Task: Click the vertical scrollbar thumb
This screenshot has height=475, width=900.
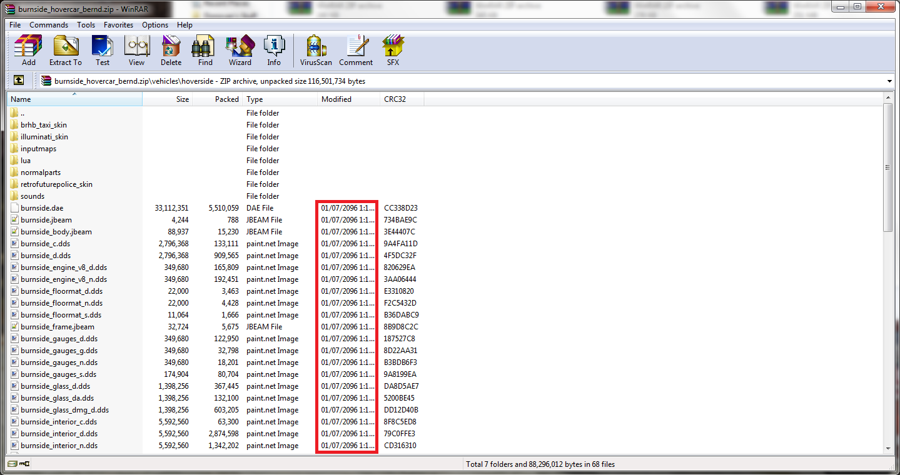Action: pos(888,167)
